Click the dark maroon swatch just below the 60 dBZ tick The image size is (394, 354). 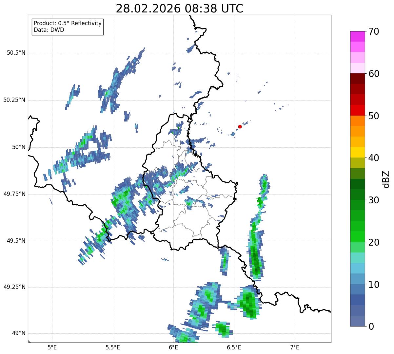pos(357,79)
